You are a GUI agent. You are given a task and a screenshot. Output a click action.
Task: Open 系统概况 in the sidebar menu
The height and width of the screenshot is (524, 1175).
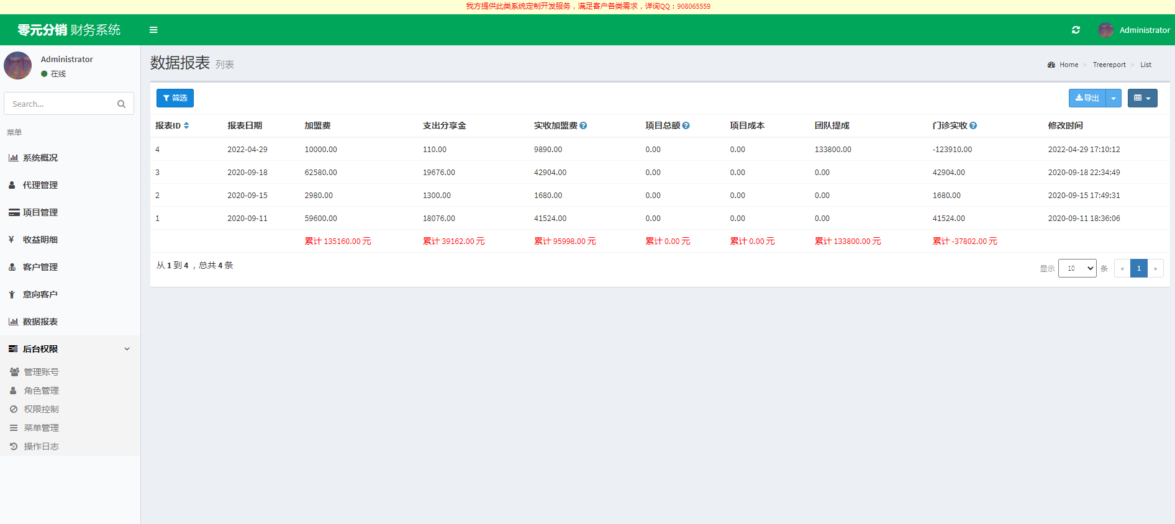pos(40,158)
